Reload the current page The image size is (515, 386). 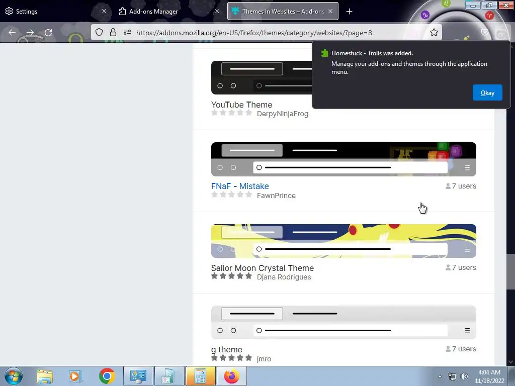(x=48, y=33)
